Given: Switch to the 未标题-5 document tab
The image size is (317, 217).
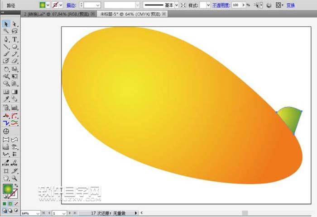Looking at the screenshot, I should 121,14.
